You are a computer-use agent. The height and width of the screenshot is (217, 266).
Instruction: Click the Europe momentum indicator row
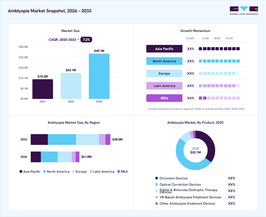point(219,73)
